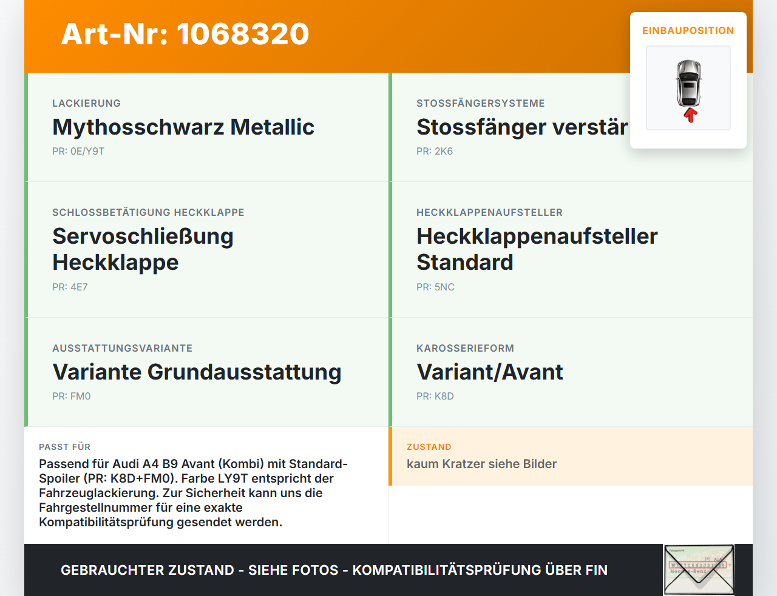777x596 pixels.
Task: Click the LACKIERUNG label
Action: (x=86, y=103)
